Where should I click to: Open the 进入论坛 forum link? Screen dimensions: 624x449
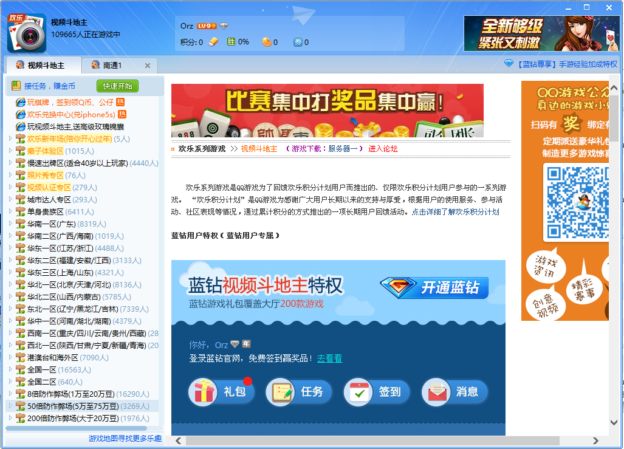click(383, 149)
